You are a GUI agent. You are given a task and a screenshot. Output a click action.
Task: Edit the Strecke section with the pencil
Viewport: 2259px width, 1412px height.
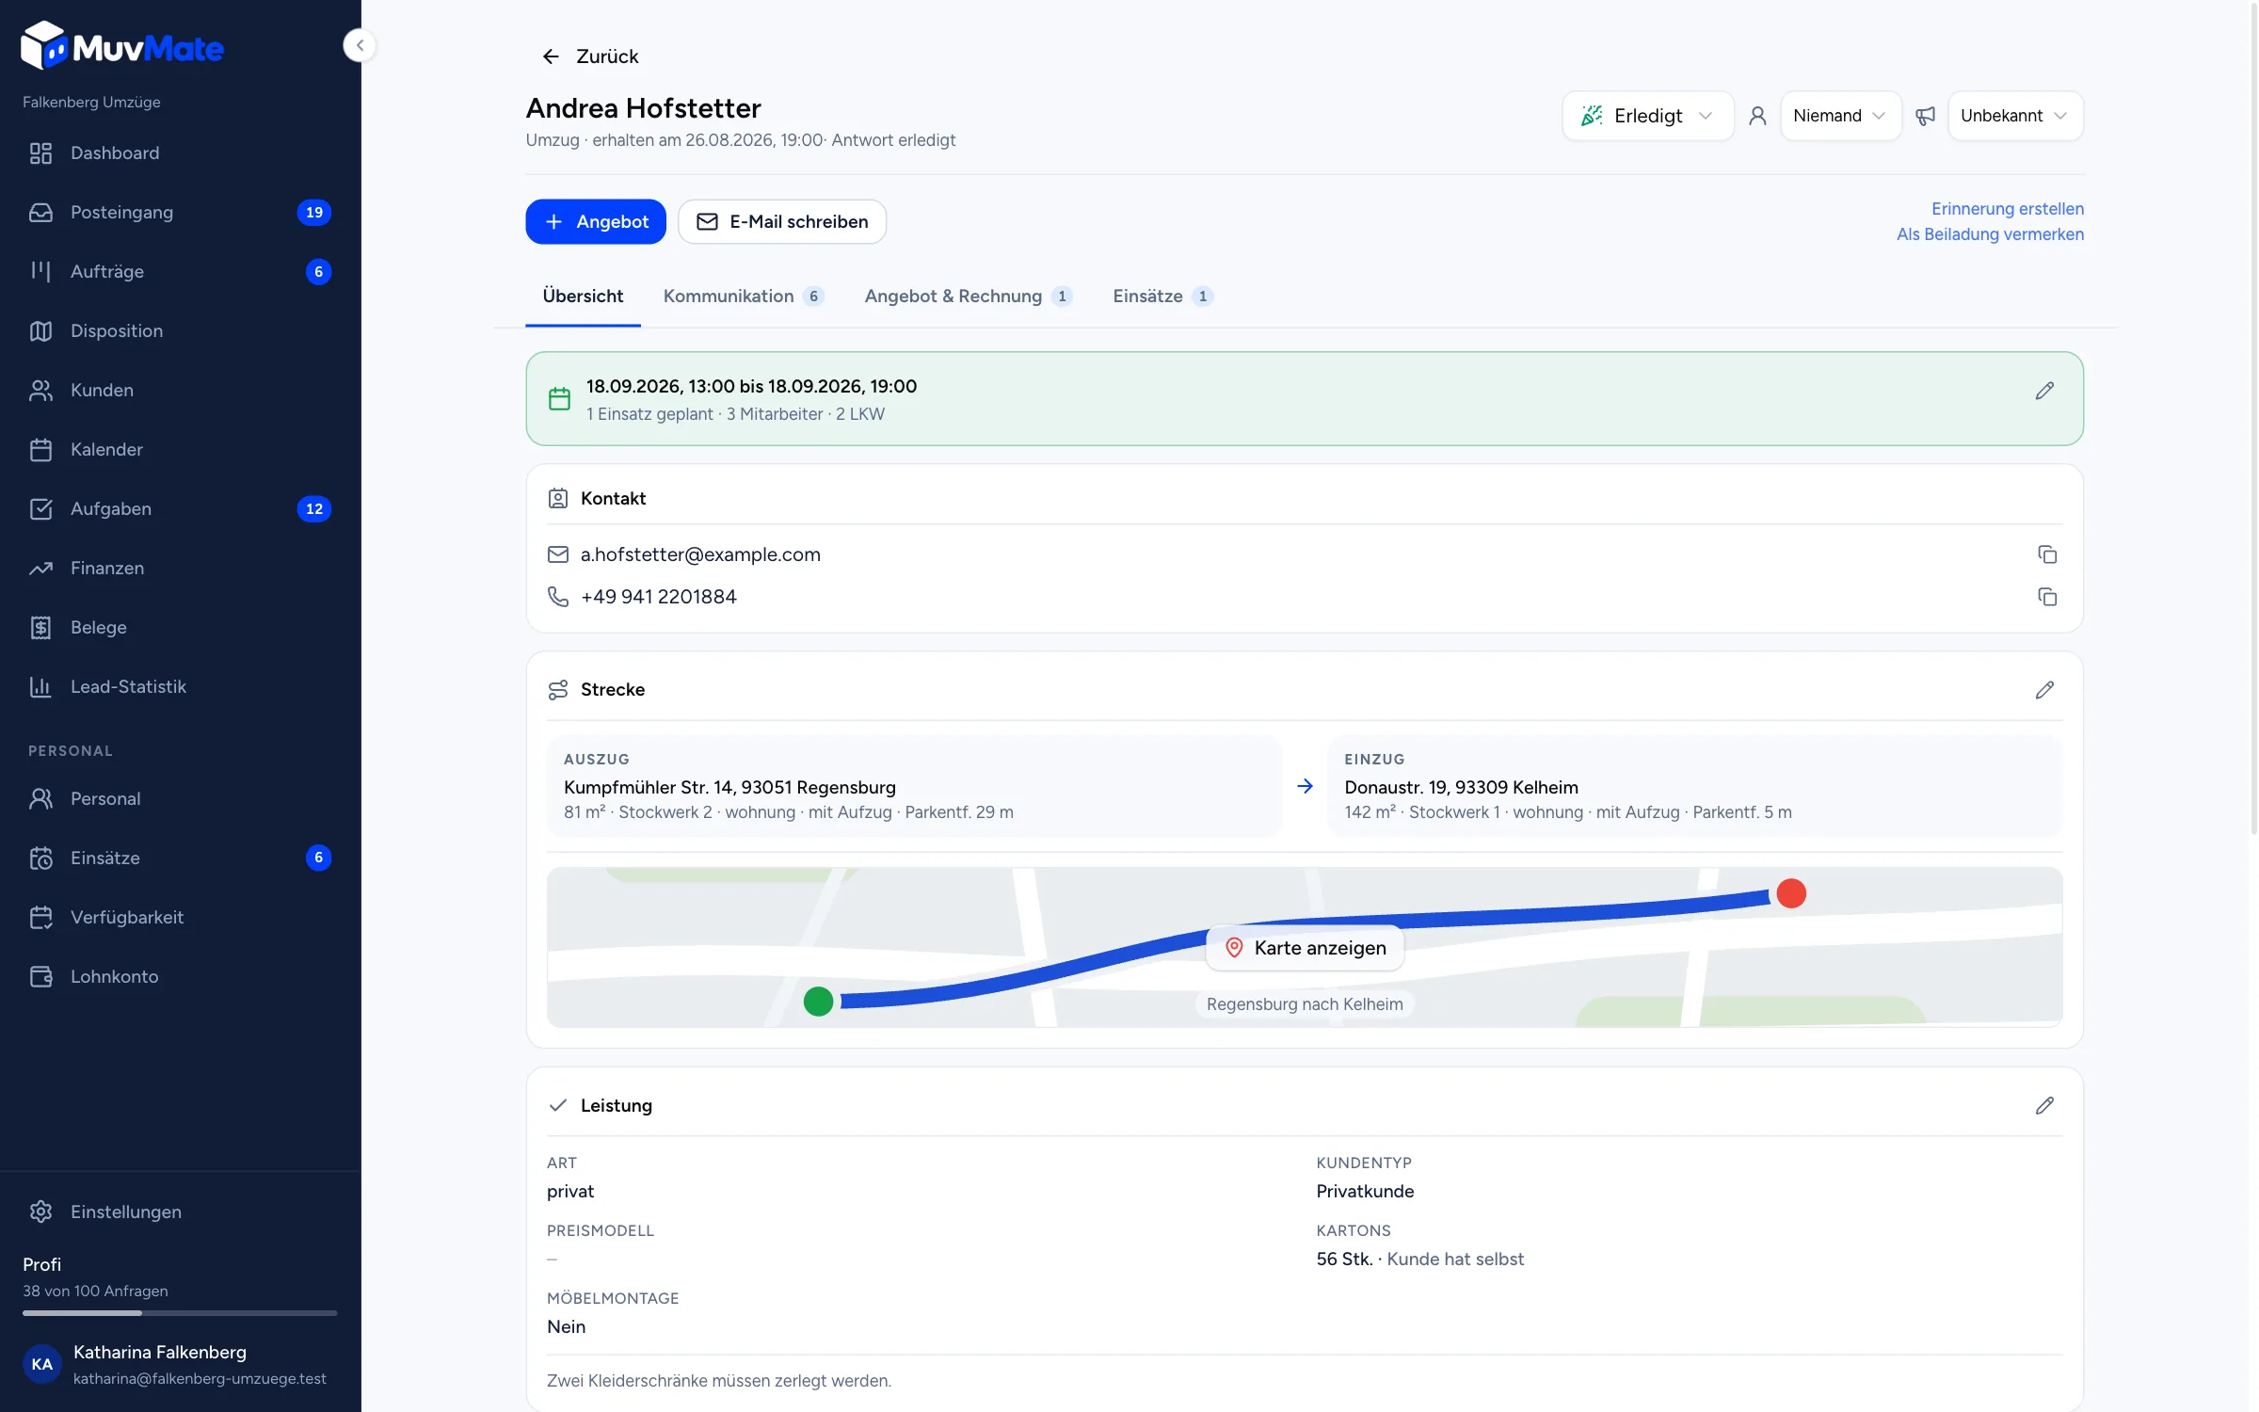2043,690
